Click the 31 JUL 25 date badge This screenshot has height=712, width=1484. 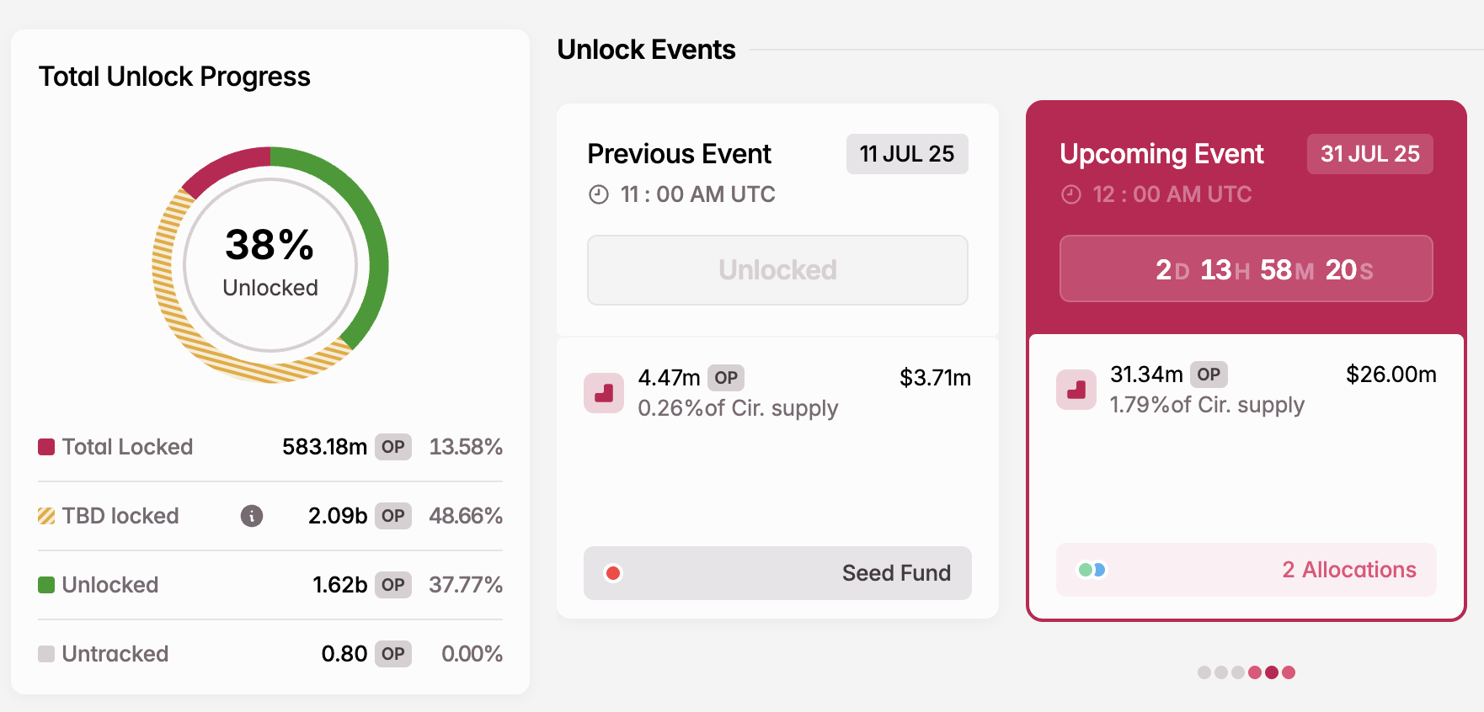(x=1370, y=154)
